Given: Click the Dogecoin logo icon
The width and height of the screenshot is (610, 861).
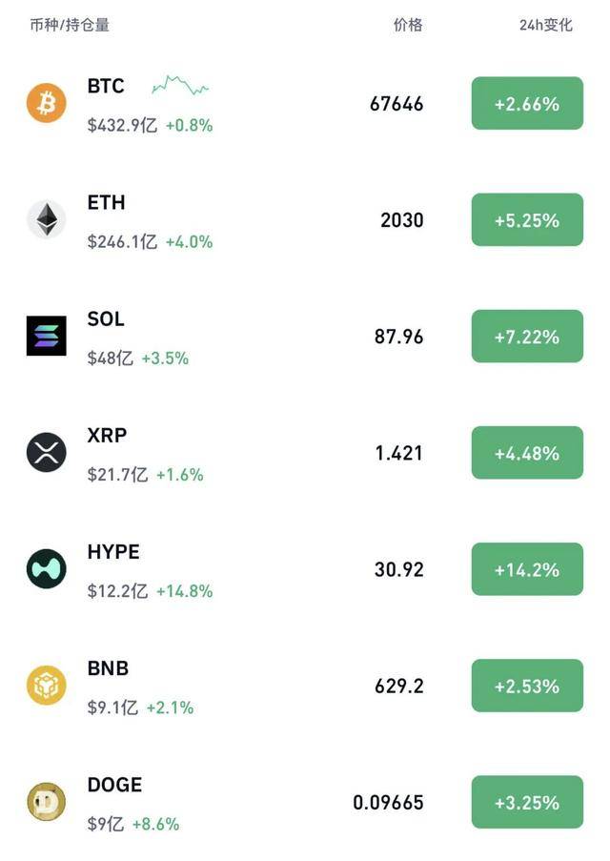Looking at the screenshot, I should click(x=46, y=802).
